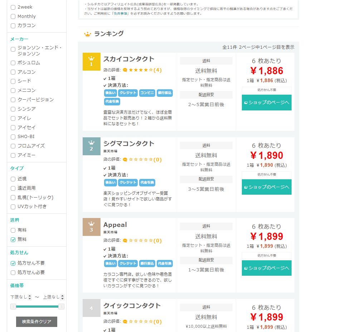The image size is (342, 332).
Task: Click the rank 2 crown badge
Action: tap(91, 146)
